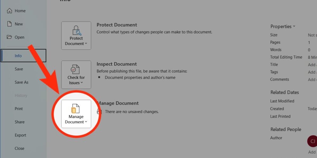This screenshot has width=317, height=158.
Task: Click the 'Author' label
Action: pyautogui.click(x=276, y=138)
